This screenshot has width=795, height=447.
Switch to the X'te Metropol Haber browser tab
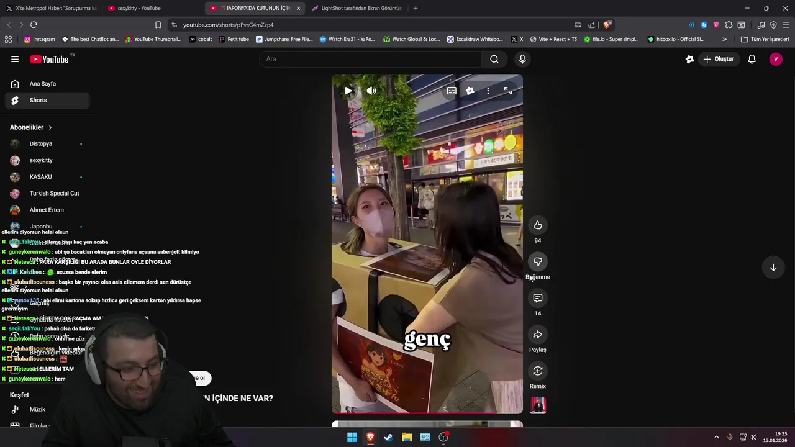[x=52, y=8]
